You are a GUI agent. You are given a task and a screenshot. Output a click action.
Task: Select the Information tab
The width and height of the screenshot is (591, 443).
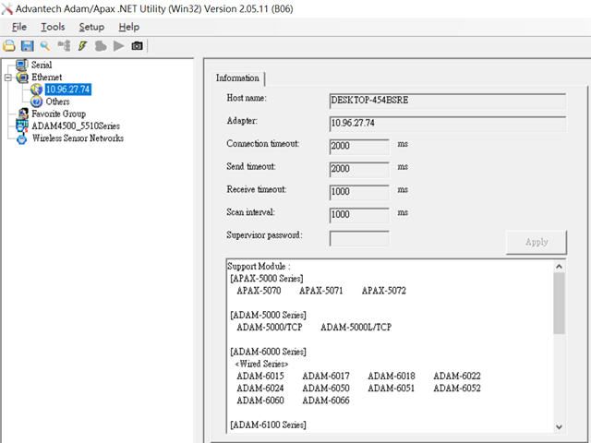[x=237, y=78]
